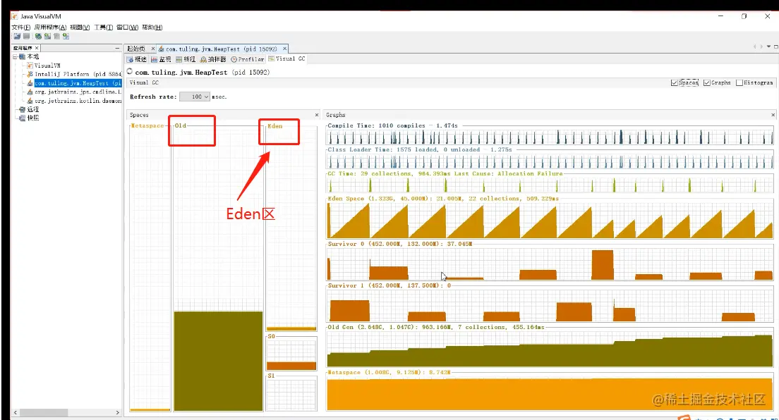Click the Metaspace column in Spaces

point(150,268)
